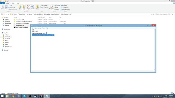Switch to the View ribbon tab in Explorer
This screenshot has width=175, height=98.
tap(18, 3)
